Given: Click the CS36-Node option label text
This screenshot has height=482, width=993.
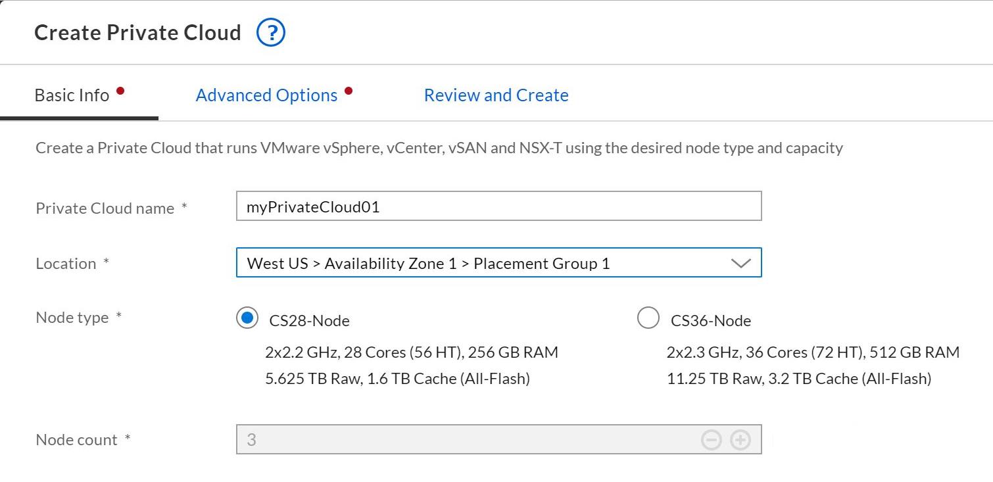Looking at the screenshot, I should (710, 321).
